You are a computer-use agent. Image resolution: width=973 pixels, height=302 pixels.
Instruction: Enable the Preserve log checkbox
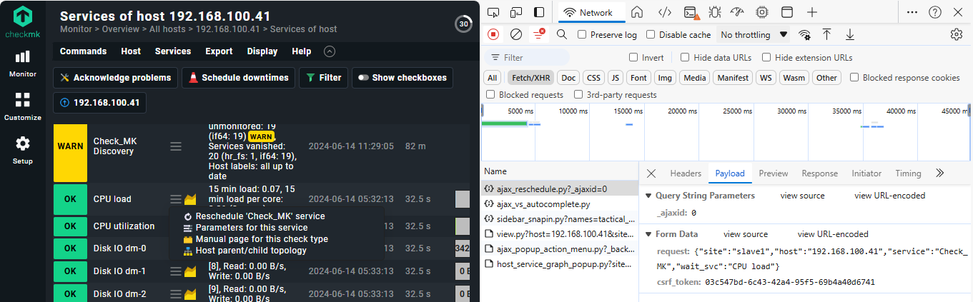[582, 35]
